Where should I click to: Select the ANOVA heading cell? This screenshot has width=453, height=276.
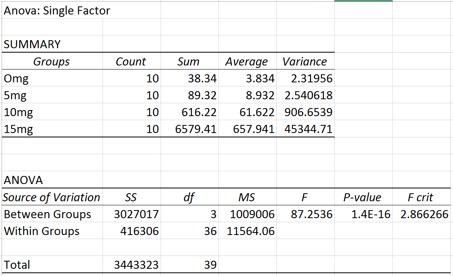click(23, 180)
